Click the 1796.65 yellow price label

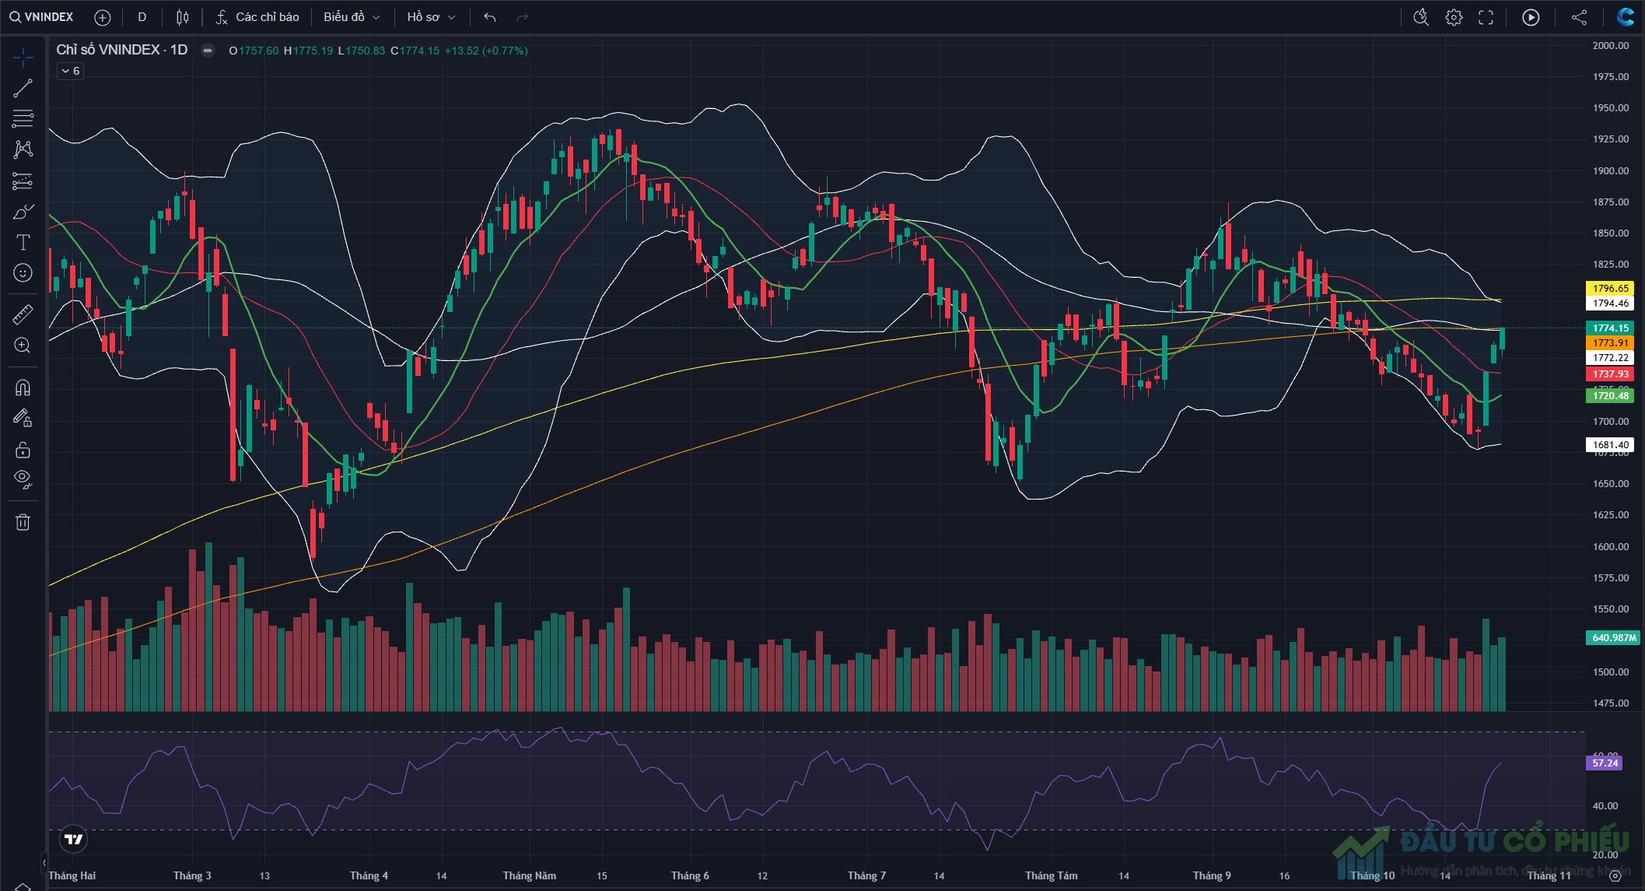1610,289
